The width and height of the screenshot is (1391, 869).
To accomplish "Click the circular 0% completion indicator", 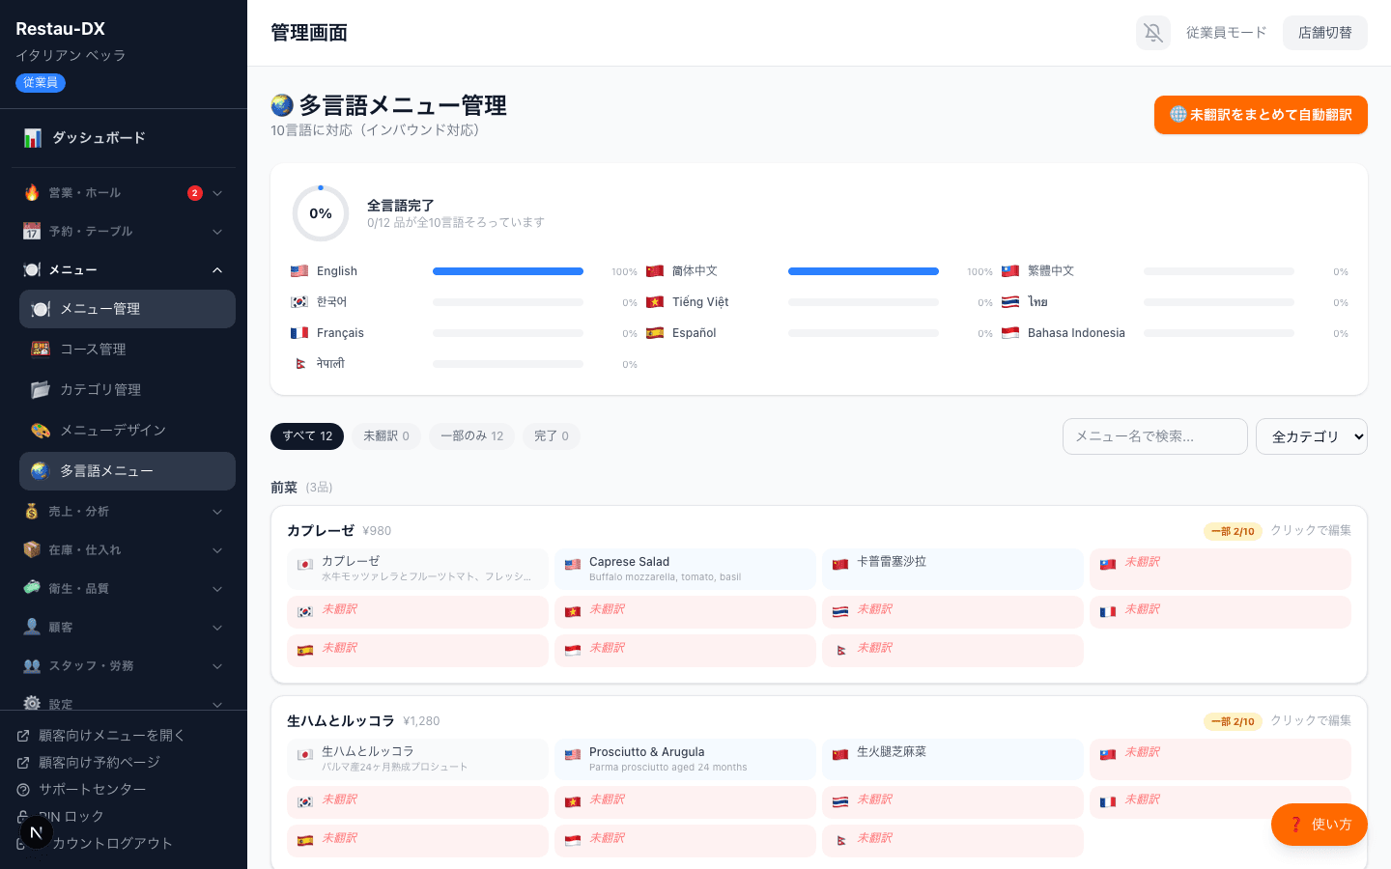I will pos(321,213).
